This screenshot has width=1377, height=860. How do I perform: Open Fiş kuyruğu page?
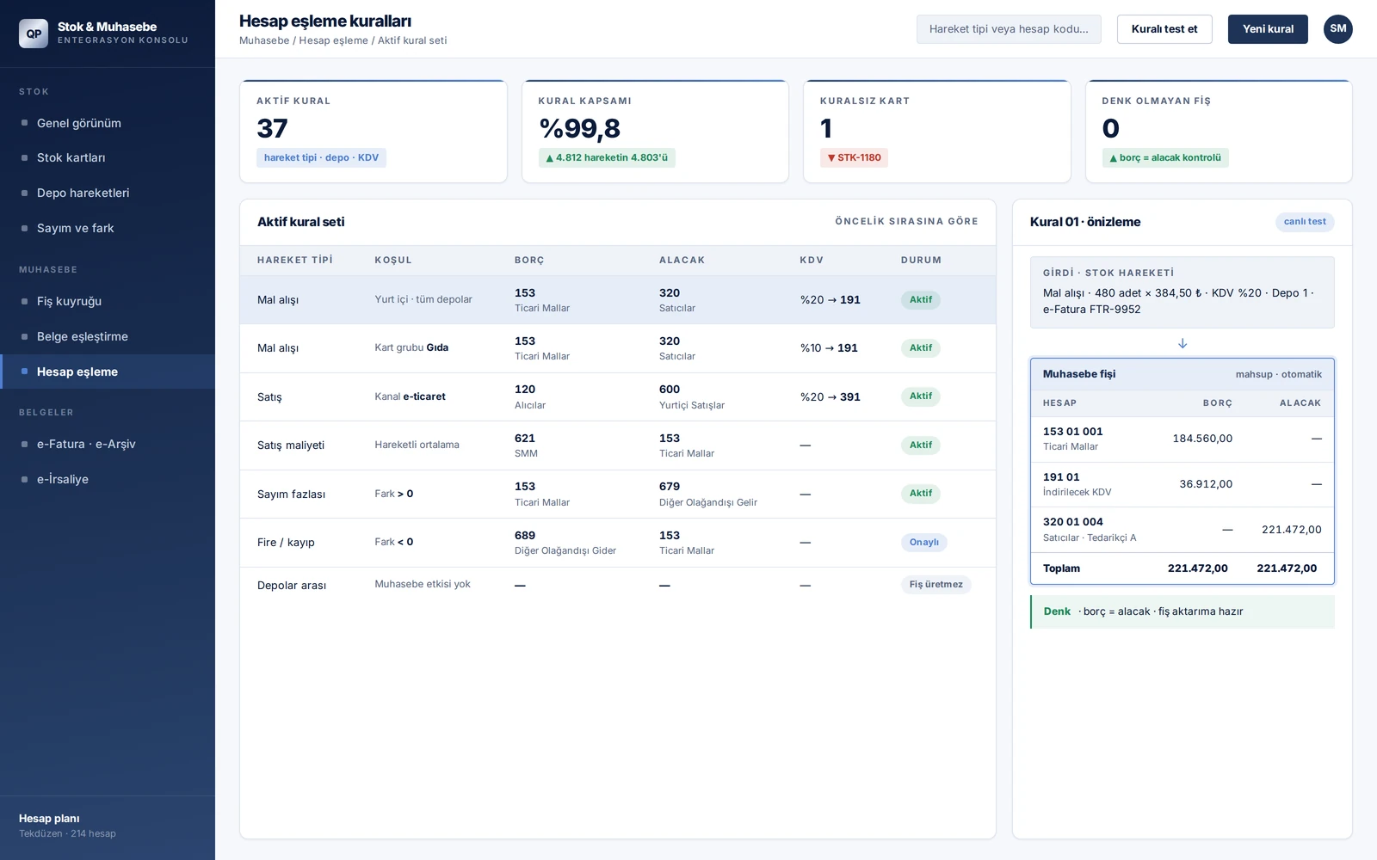108,301
